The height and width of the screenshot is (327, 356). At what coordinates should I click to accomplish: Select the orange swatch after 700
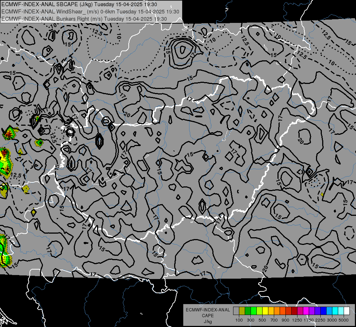277,311
